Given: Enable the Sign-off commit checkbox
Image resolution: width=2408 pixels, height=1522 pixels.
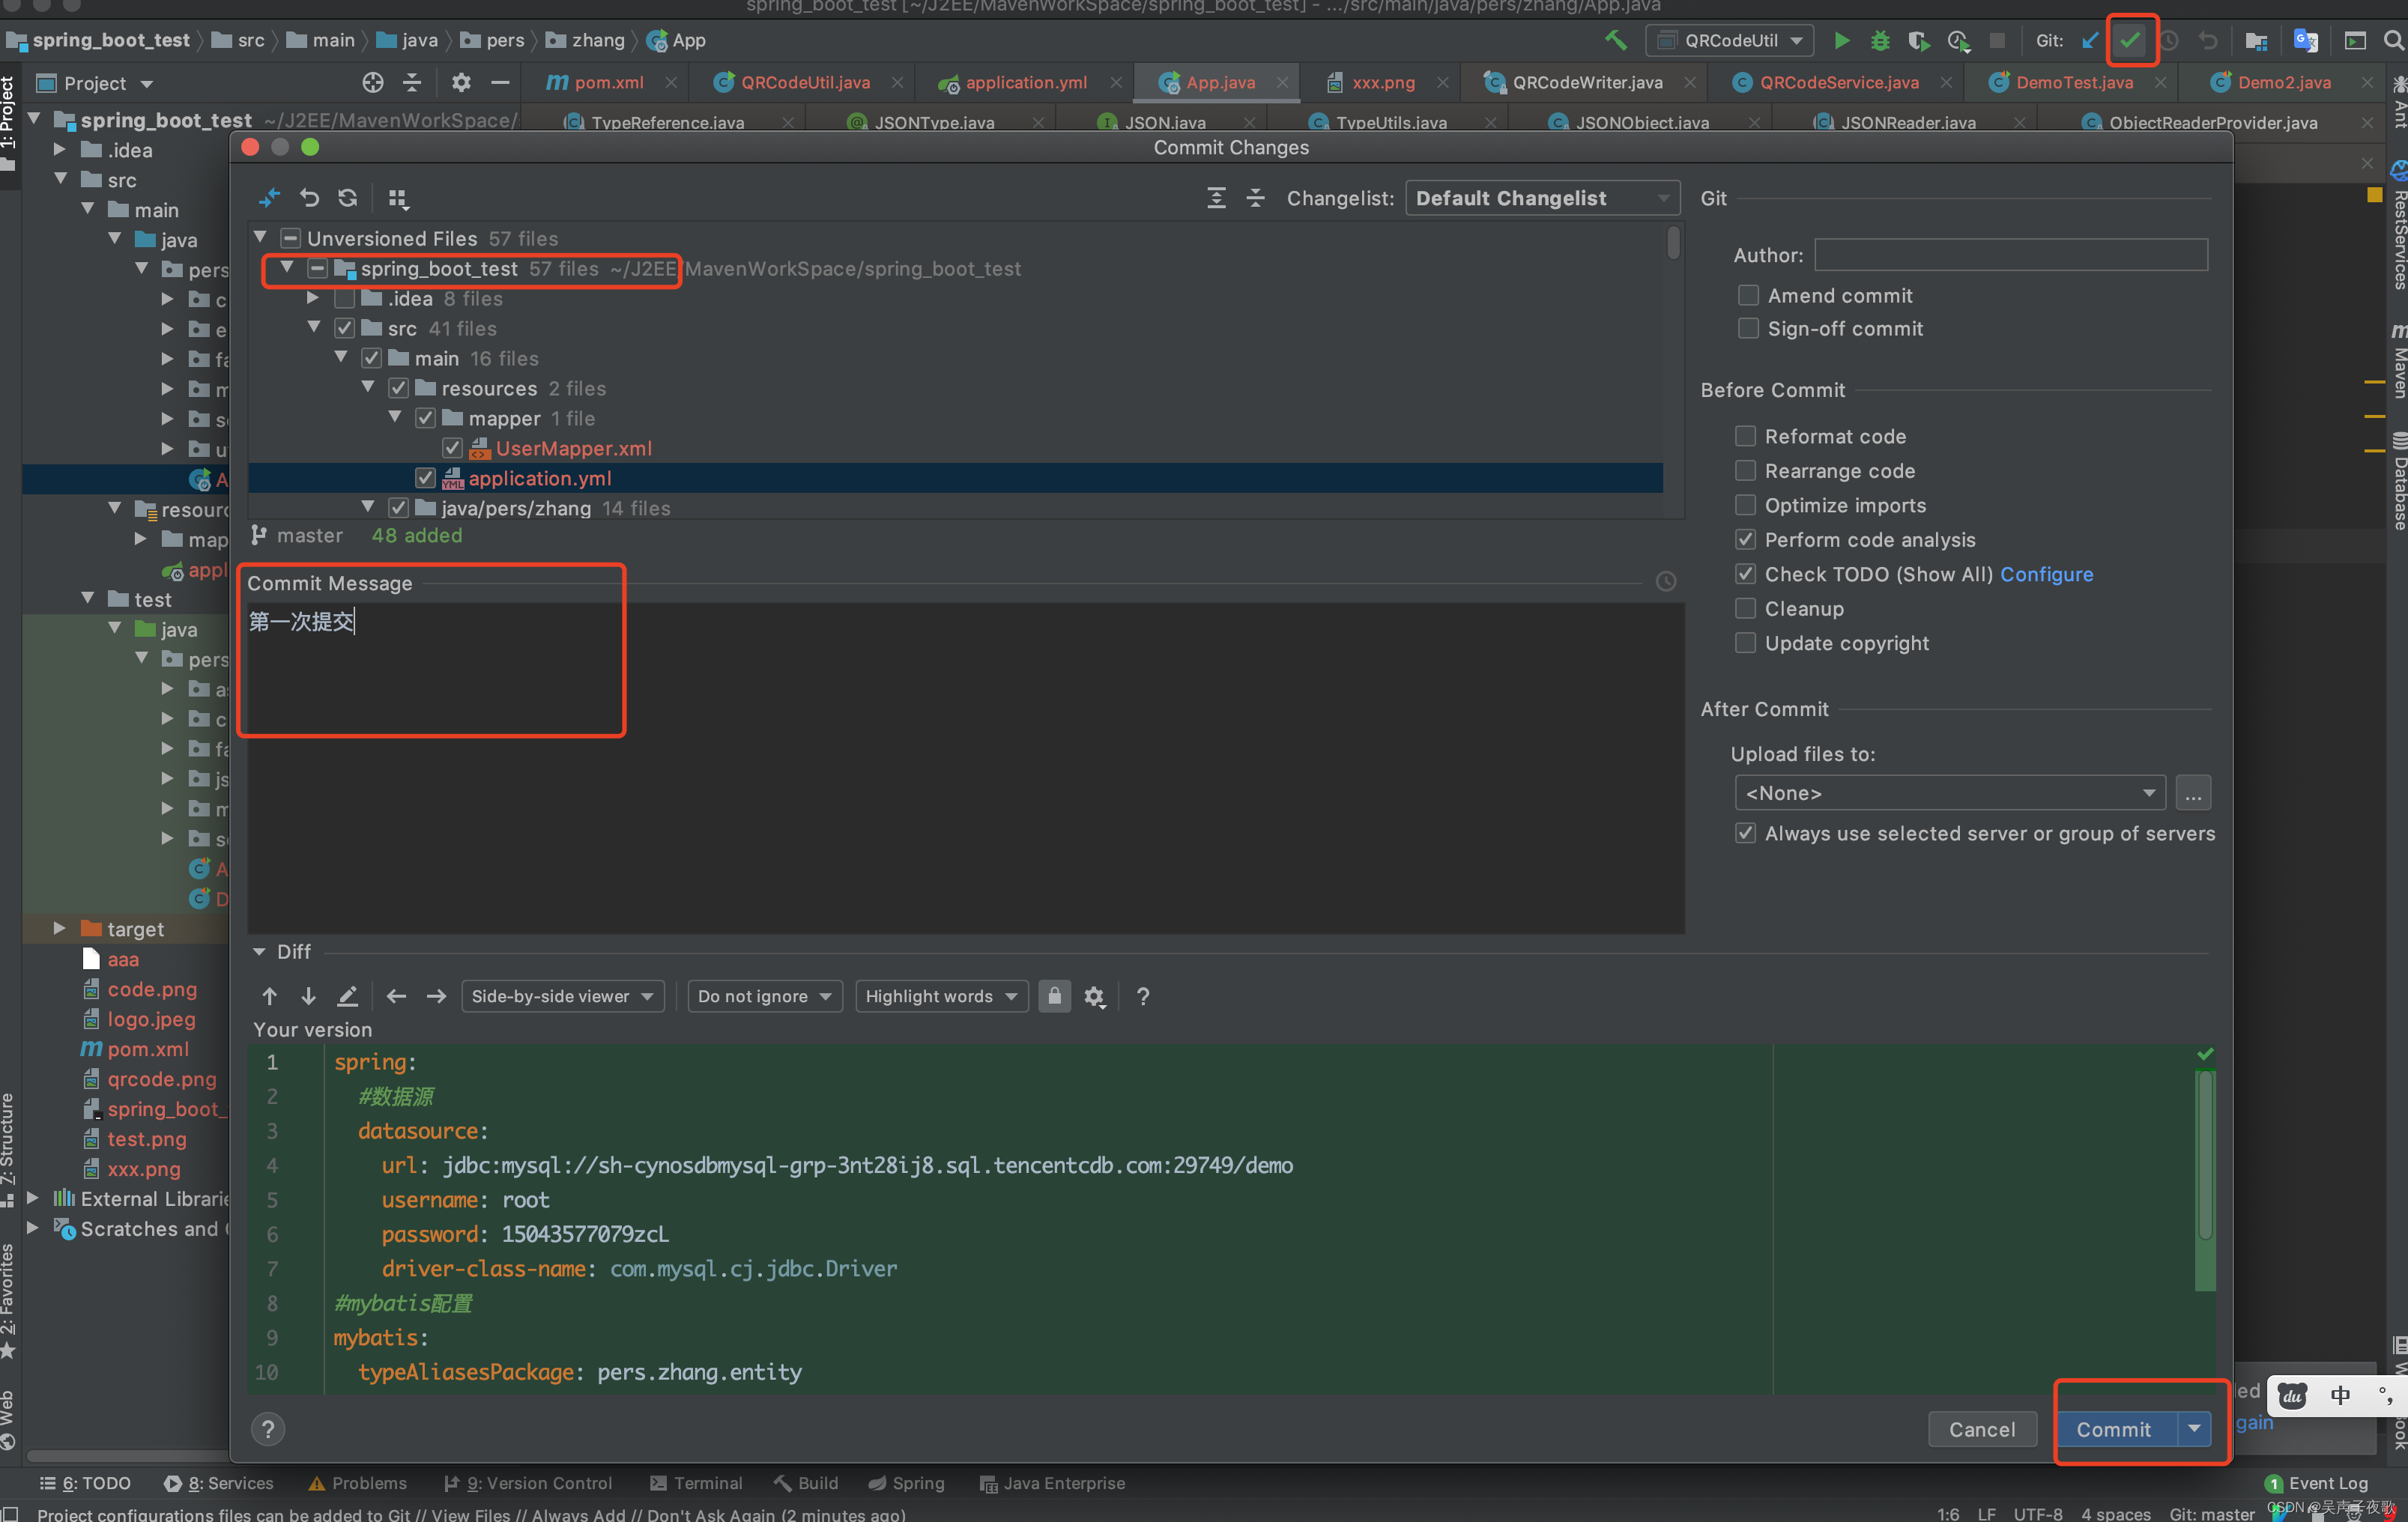Looking at the screenshot, I should click(1748, 328).
